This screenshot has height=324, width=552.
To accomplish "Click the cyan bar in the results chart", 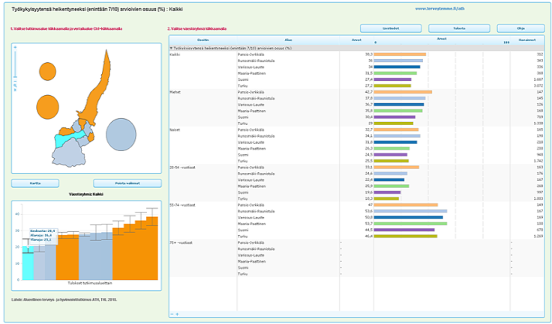I will click(28, 263).
